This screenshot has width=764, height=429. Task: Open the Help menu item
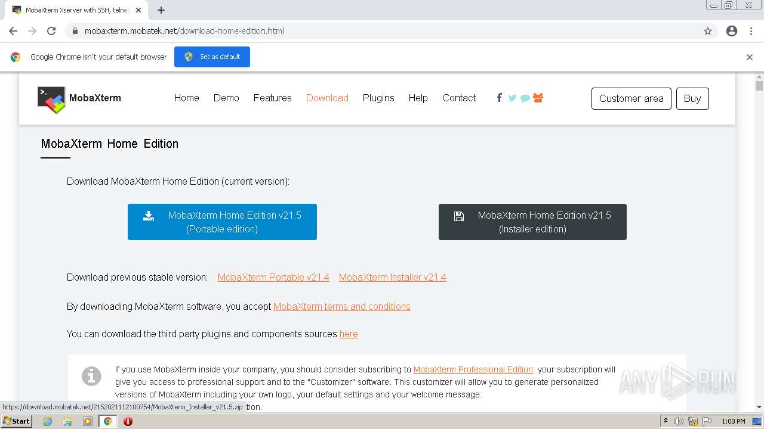(x=418, y=98)
